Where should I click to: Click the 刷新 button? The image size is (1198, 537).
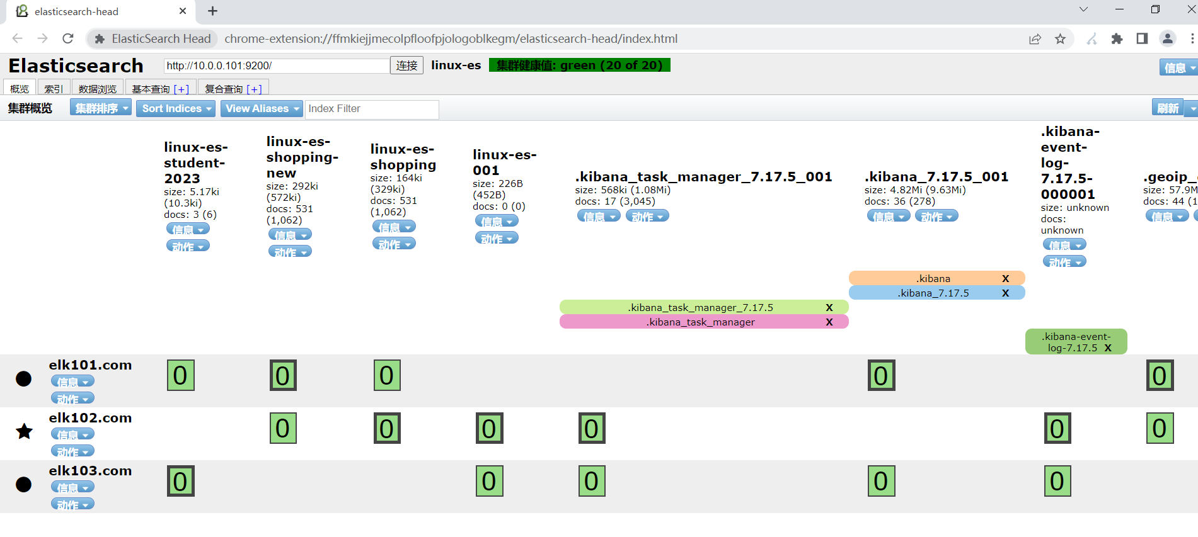click(1168, 108)
